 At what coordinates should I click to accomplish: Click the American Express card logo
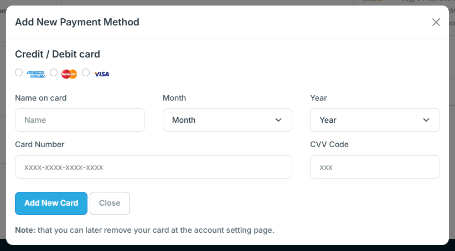36,74
